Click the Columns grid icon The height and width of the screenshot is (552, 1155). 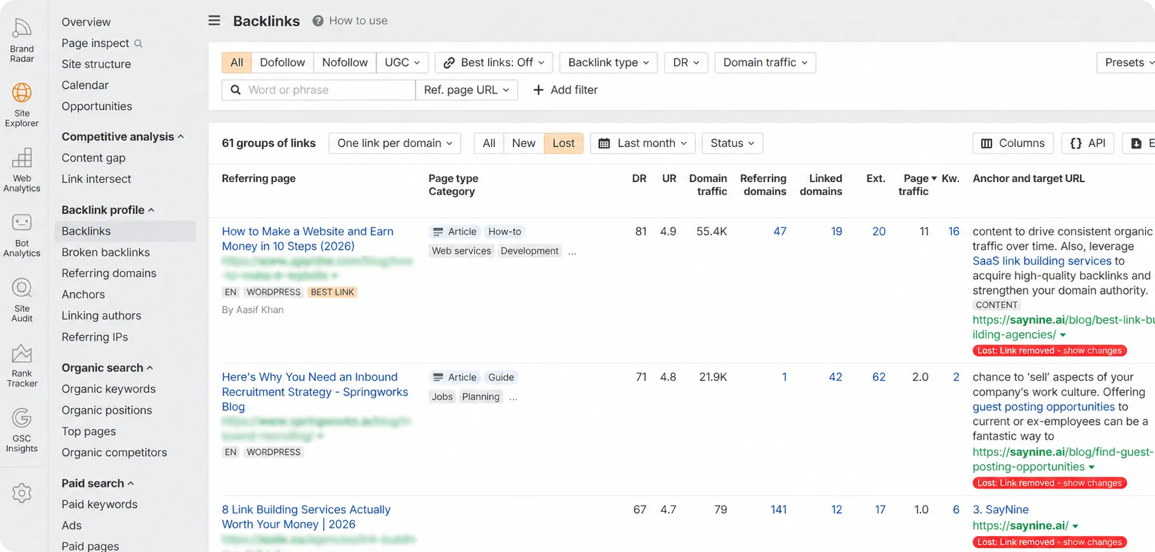tap(987, 143)
